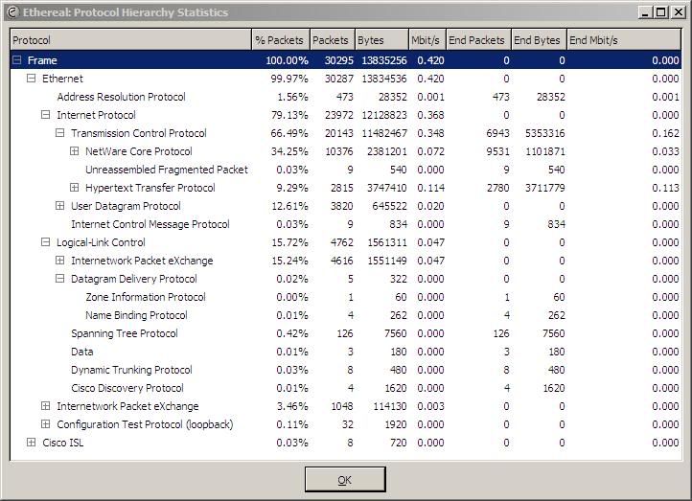Sort by the Mbit/s column header
Screen dimensions: 692x501
pyautogui.click(x=427, y=40)
